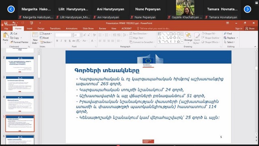Activate the Format Painter
This screenshot has width=259, height=146.
click(19, 42)
